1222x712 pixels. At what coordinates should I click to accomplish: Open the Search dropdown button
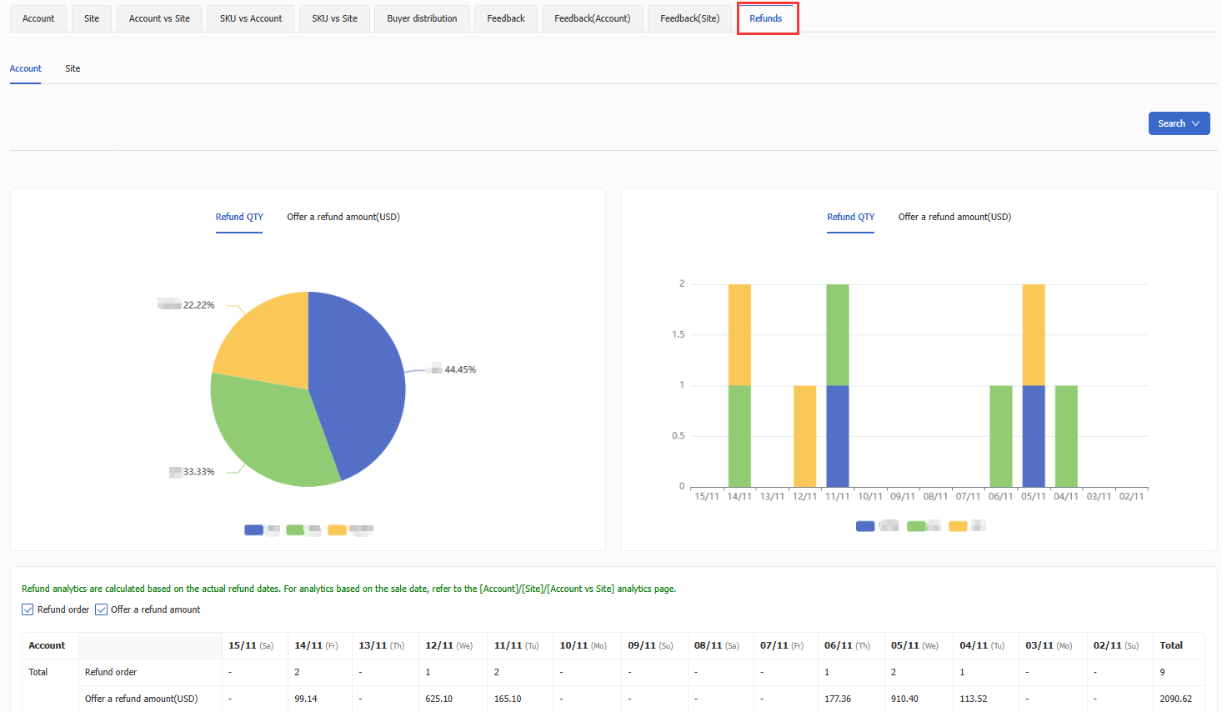tap(1179, 123)
